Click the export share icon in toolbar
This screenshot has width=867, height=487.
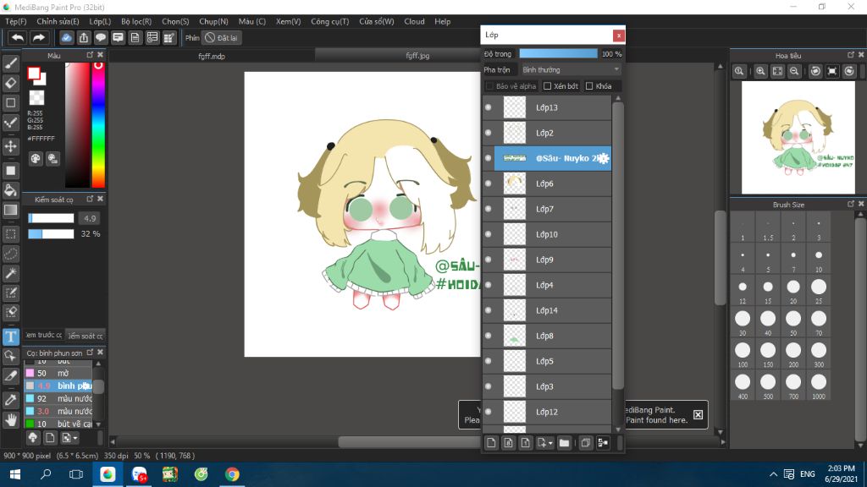(84, 37)
